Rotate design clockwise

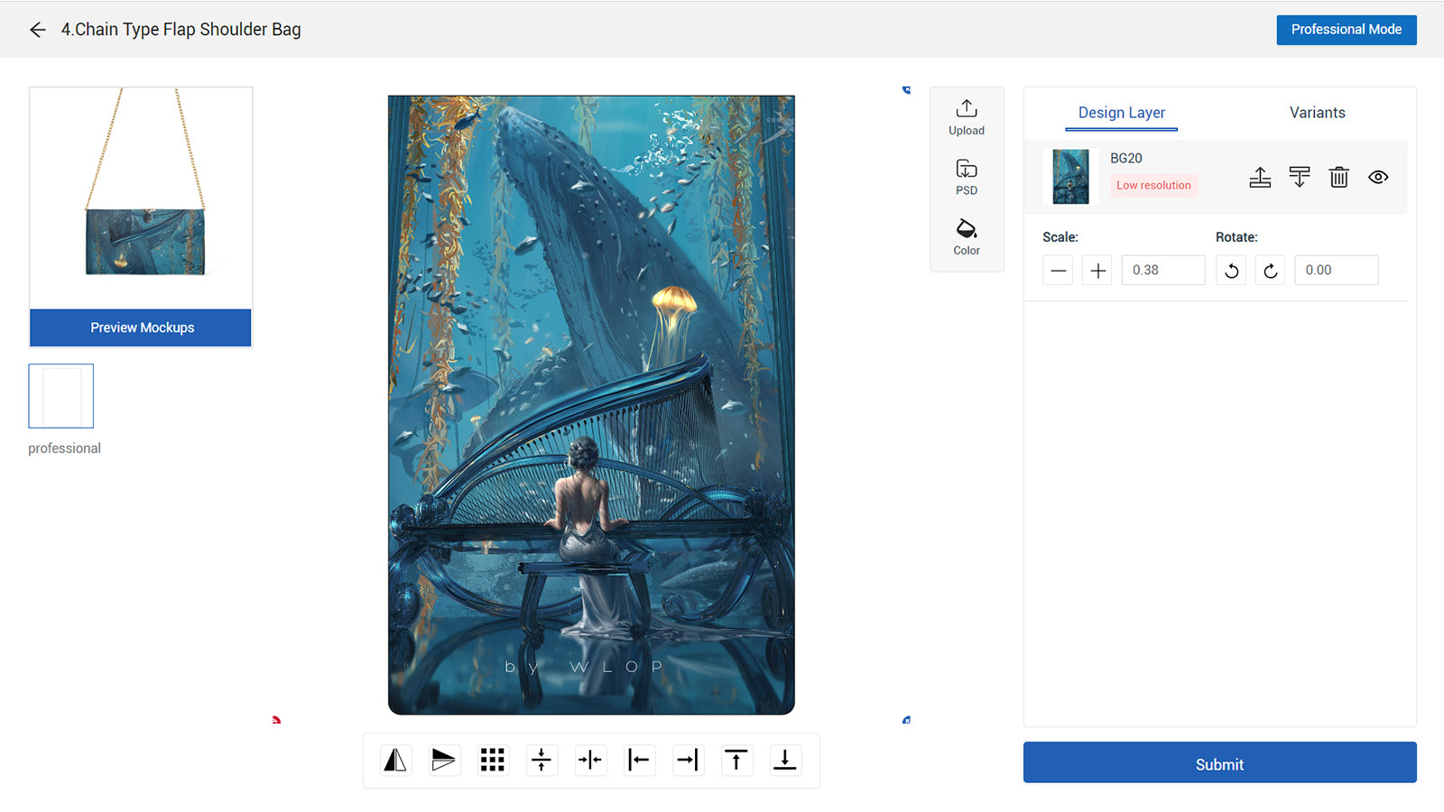pyautogui.click(x=1270, y=270)
